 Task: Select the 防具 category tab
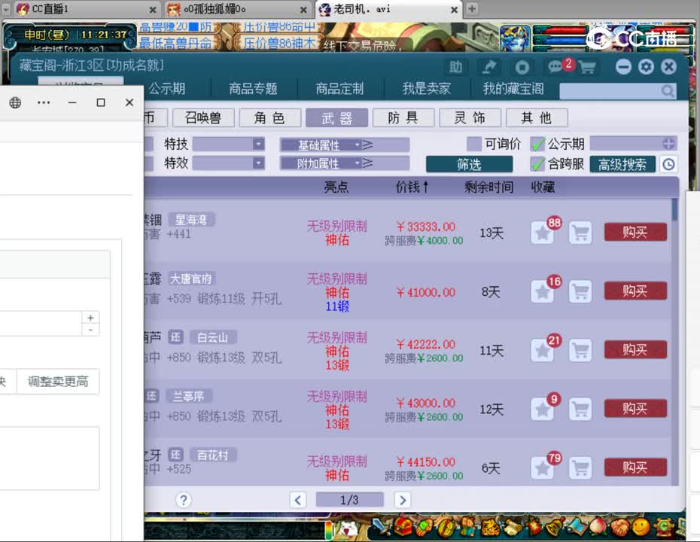(403, 118)
